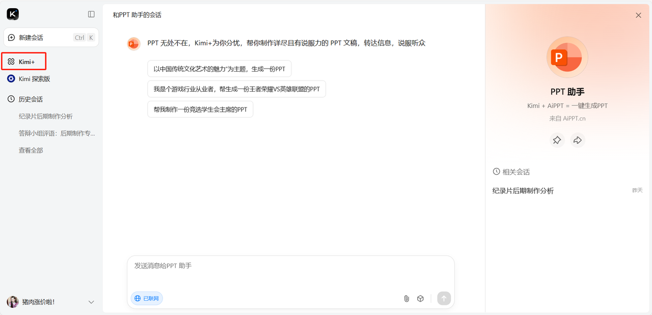
Task: Click the 发送消息给PPT 助手 input field
Action: (290, 272)
